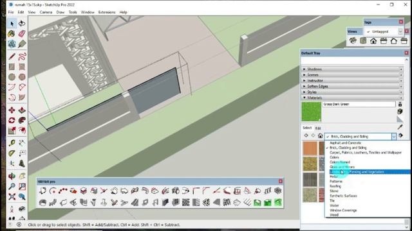Pick the Pan hand tool
412x231 pixels.
click(22, 176)
